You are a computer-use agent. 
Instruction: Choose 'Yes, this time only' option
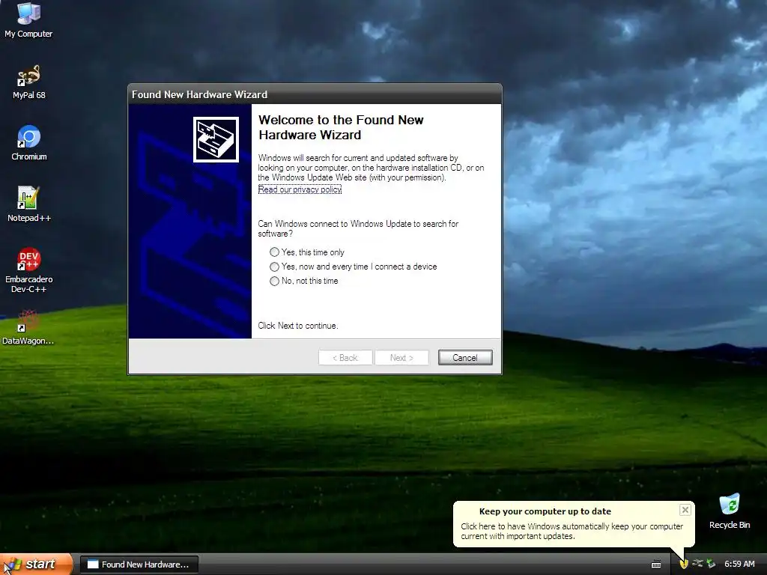(x=306, y=252)
